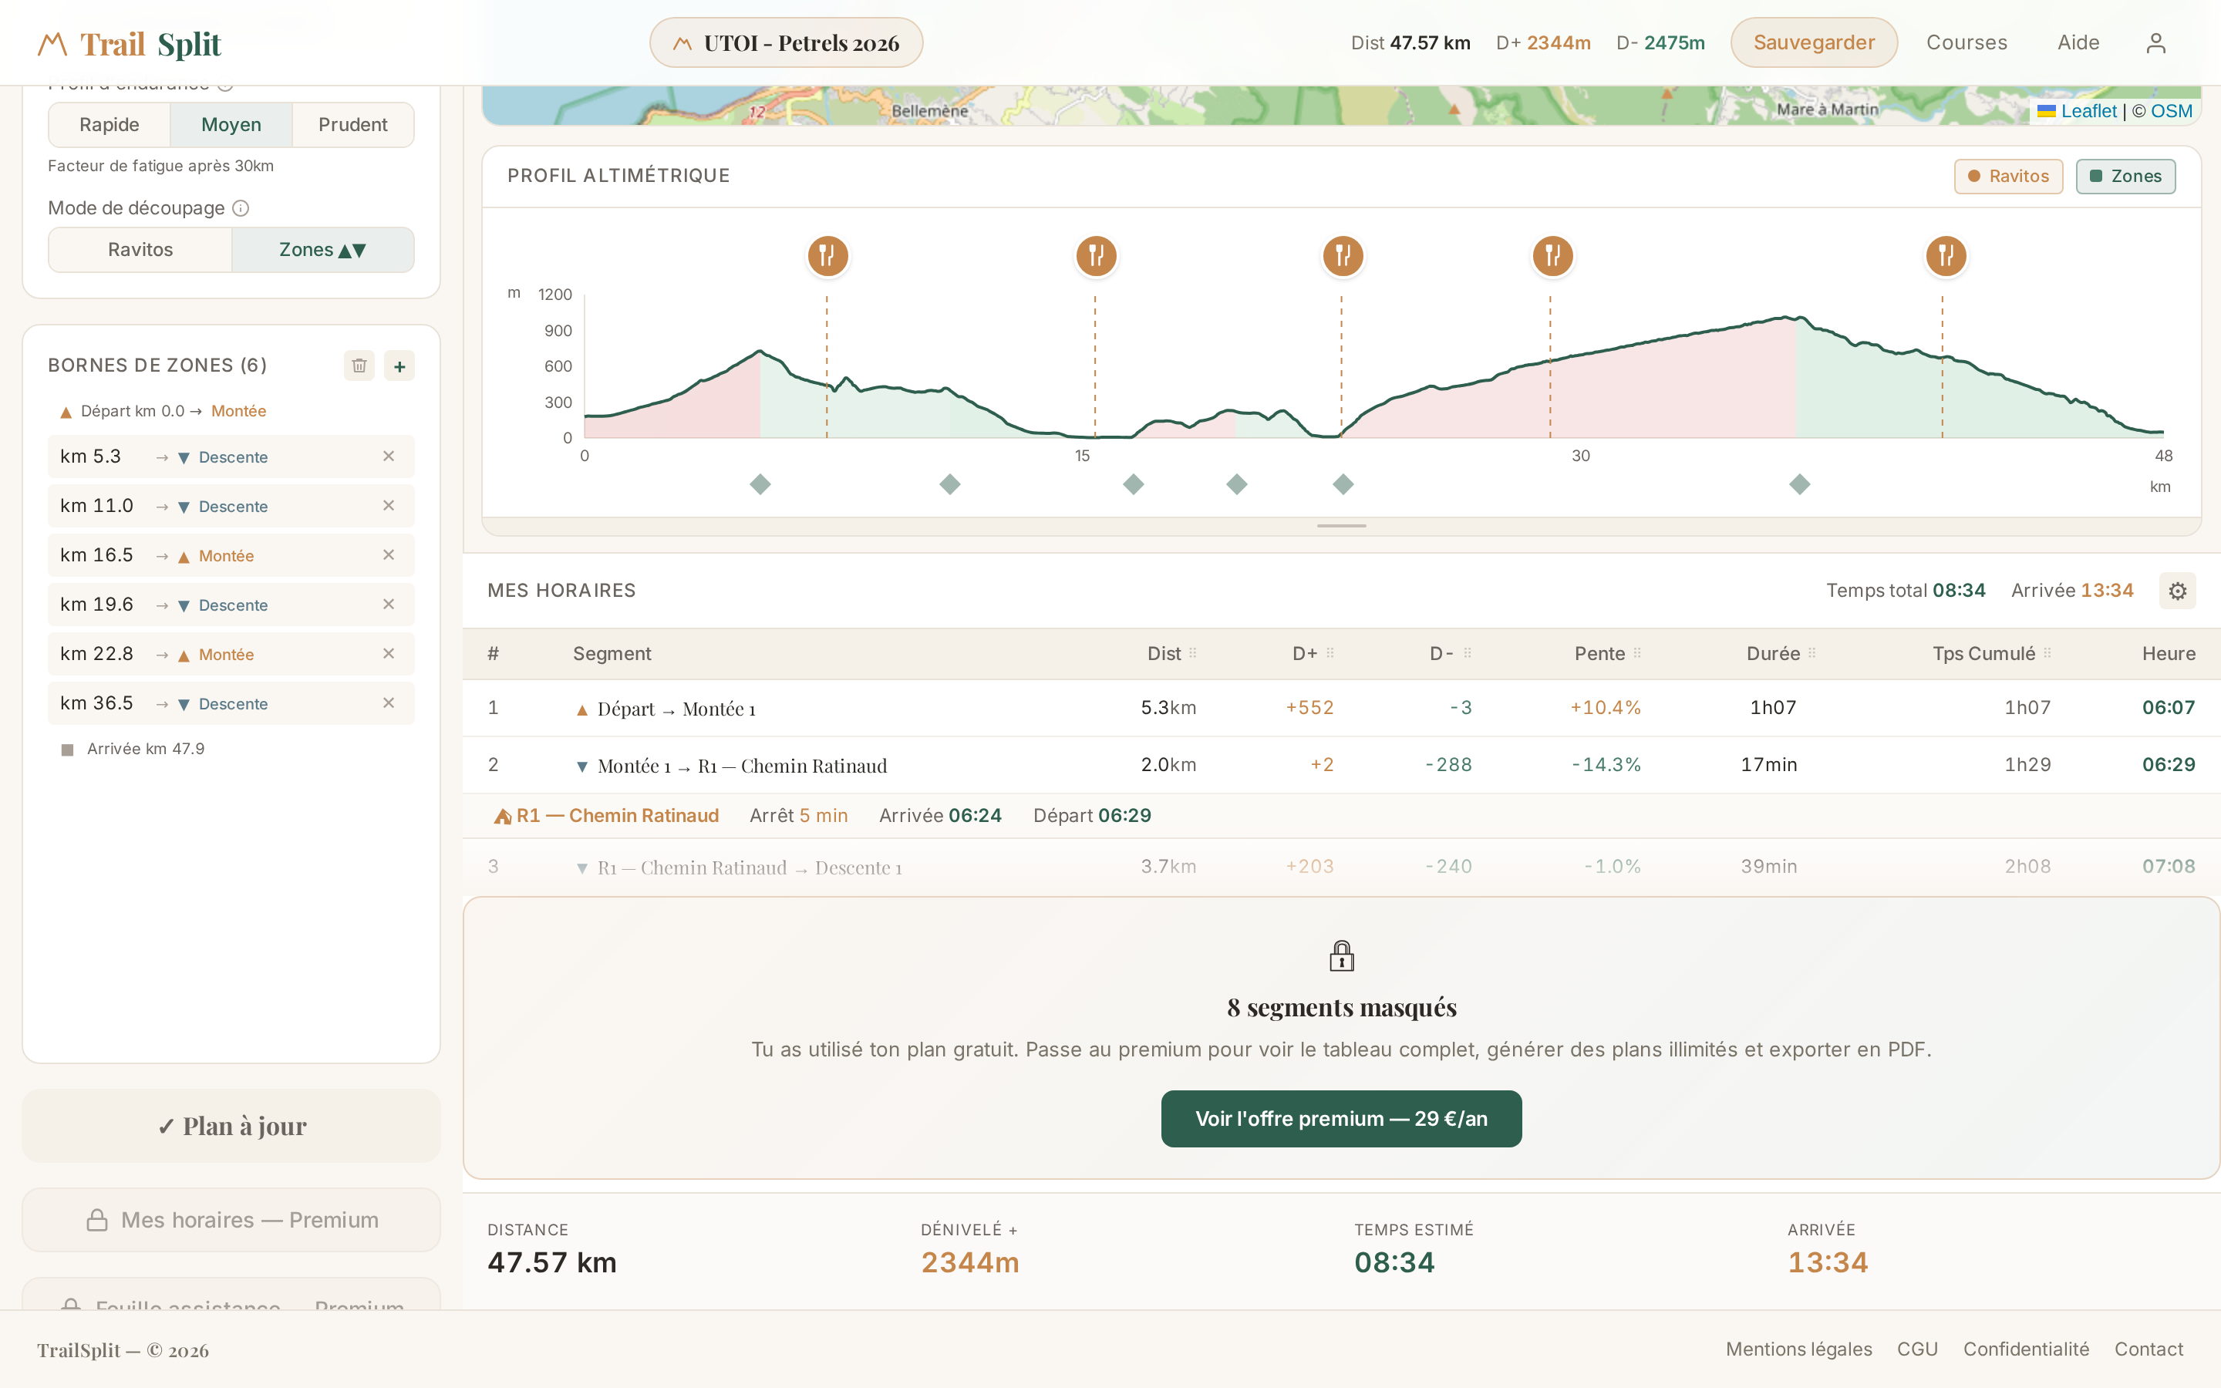Toggle Zones display on elevation profile

2125,177
